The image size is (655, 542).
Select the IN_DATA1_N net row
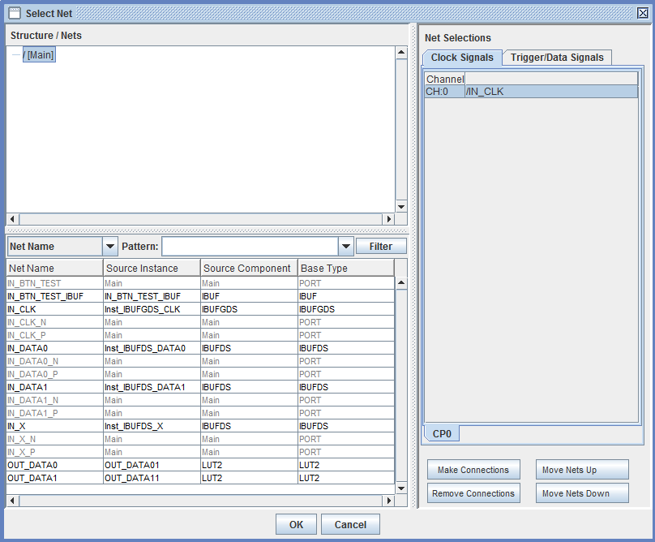coord(200,400)
